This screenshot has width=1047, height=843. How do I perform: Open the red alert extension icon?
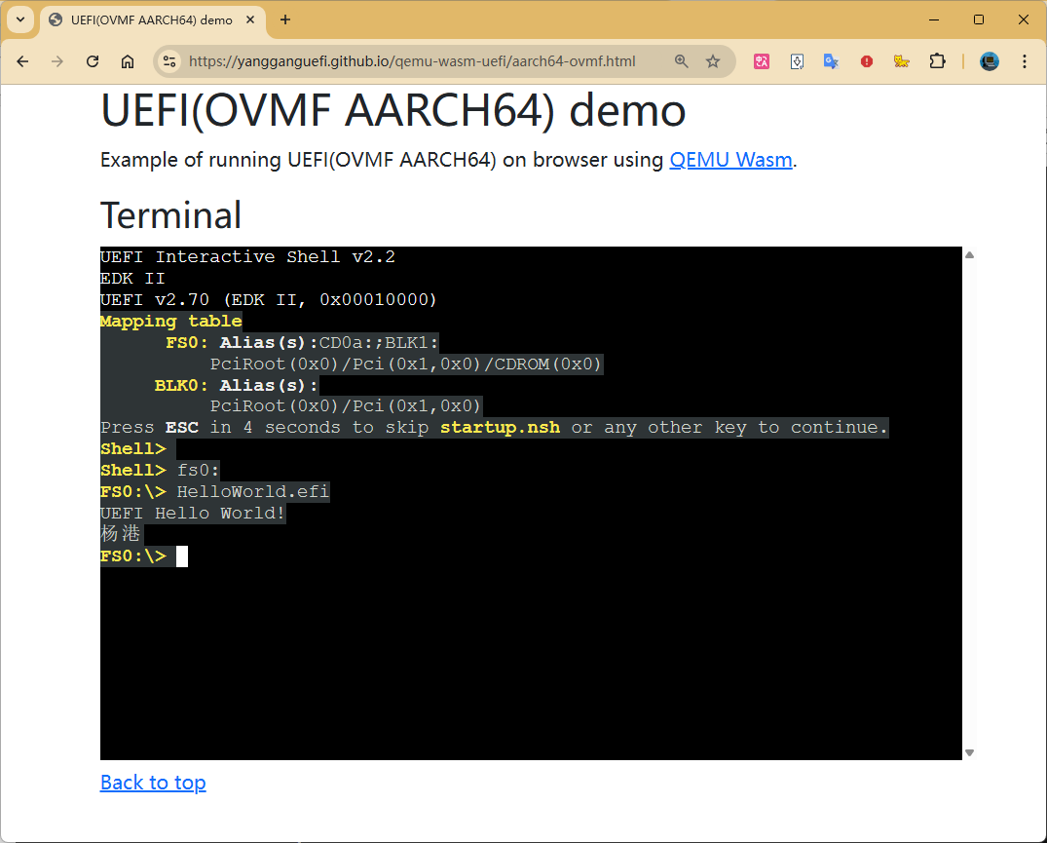[x=867, y=61]
